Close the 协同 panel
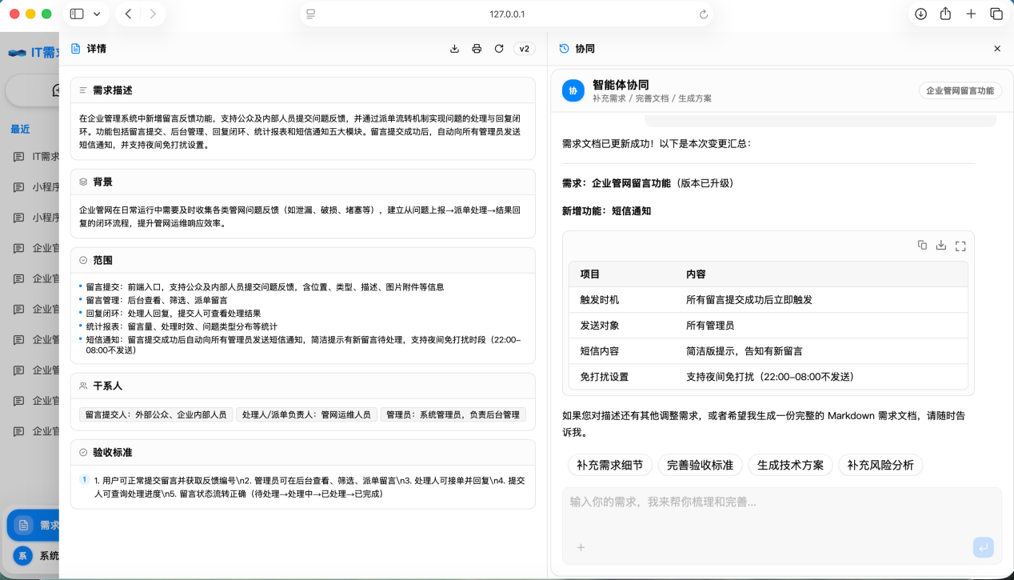1014x580 pixels. [997, 49]
